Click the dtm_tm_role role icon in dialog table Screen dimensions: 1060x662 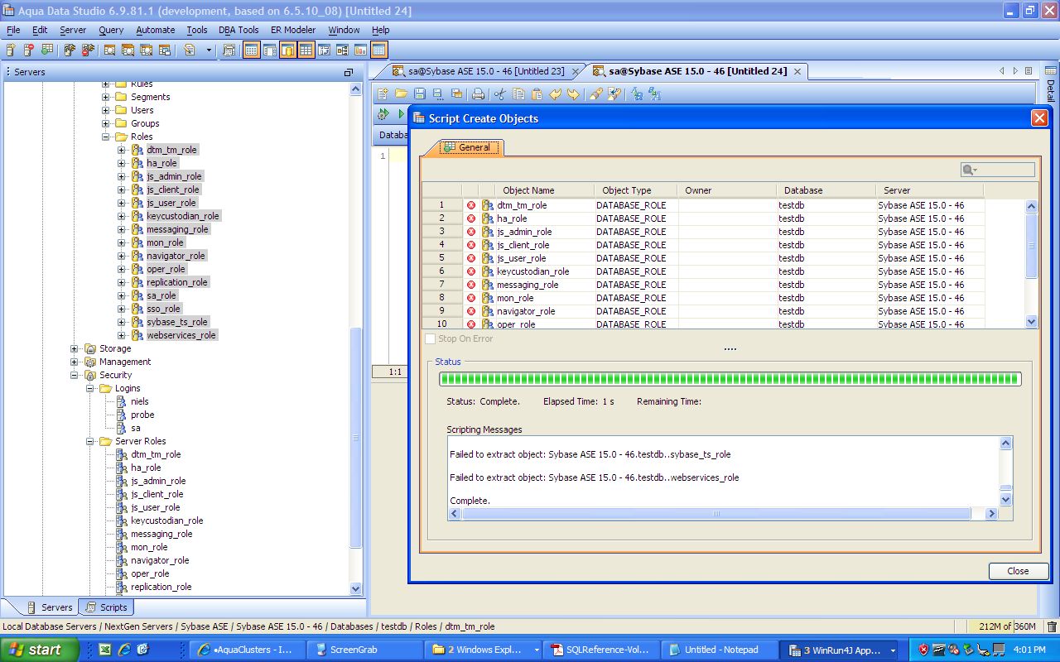[488, 205]
